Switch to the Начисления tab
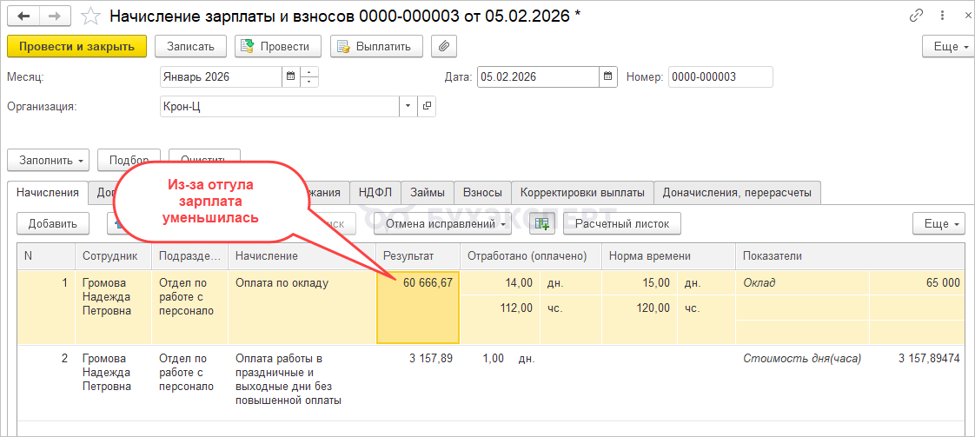 click(x=48, y=192)
